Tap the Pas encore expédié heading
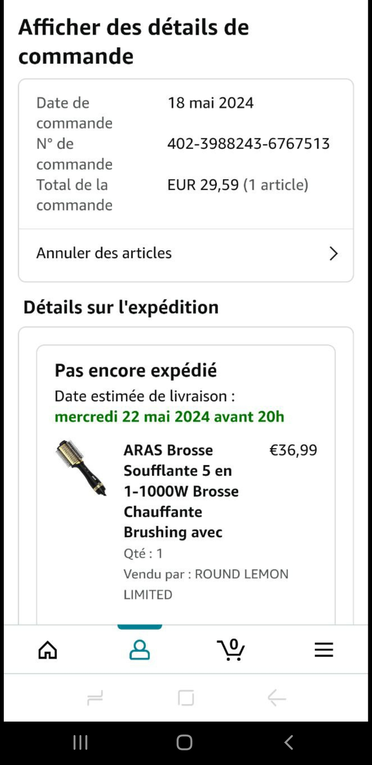 click(x=136, y=371)
